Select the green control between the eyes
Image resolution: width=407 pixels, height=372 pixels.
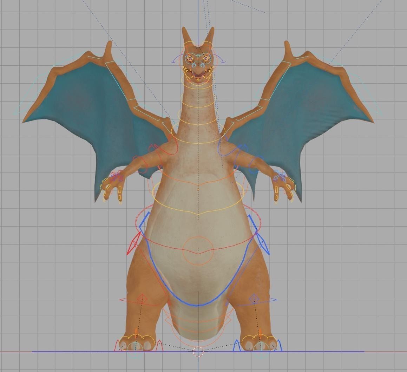(x=198, y=56)
